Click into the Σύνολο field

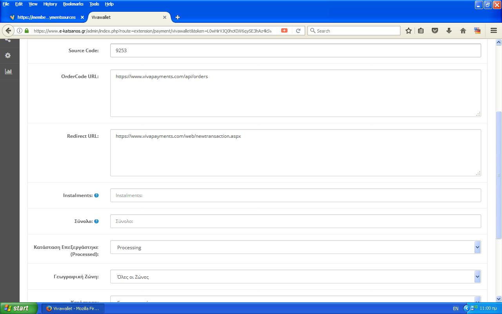(x=295, y=221)
